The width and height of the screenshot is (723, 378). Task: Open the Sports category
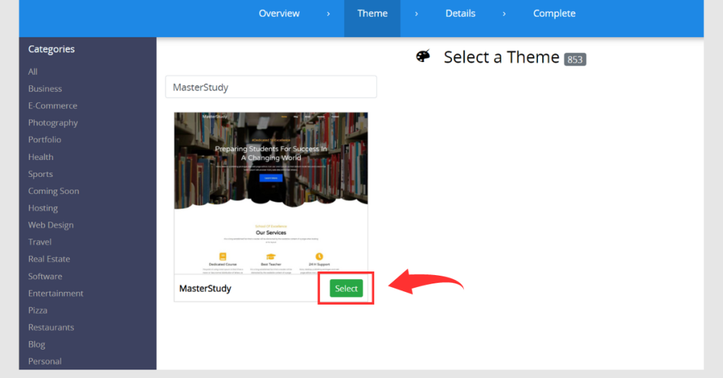(40, 174)
